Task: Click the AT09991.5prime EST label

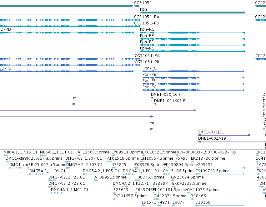Action: coord(110,177)
